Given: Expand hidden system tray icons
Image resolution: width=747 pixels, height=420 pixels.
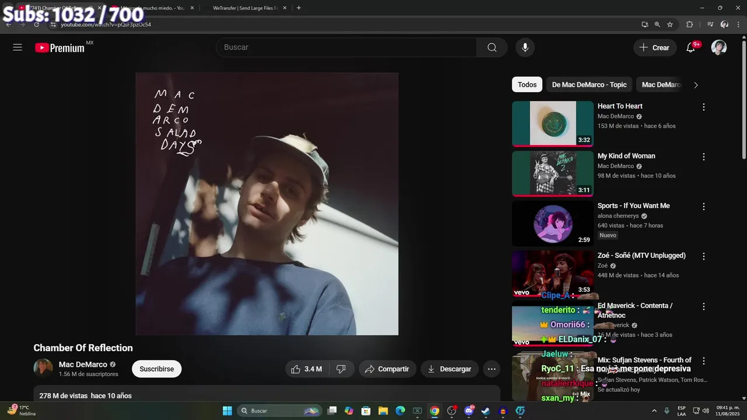Looking at the screenshot, I should pyautogui.click(x=654, y=411).
